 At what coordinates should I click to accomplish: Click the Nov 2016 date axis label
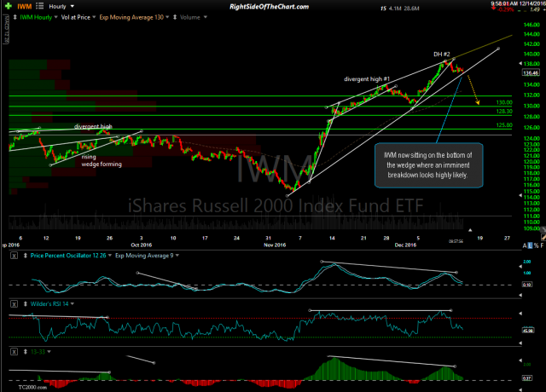pyautogui.click(x=275, y=245)
